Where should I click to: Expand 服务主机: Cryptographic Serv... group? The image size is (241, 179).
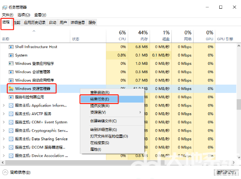point(4,131)
